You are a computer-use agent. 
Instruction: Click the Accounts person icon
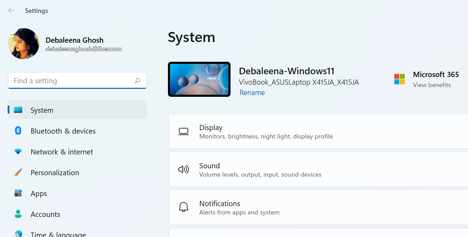pyautogui.click(x=18, y=214)
